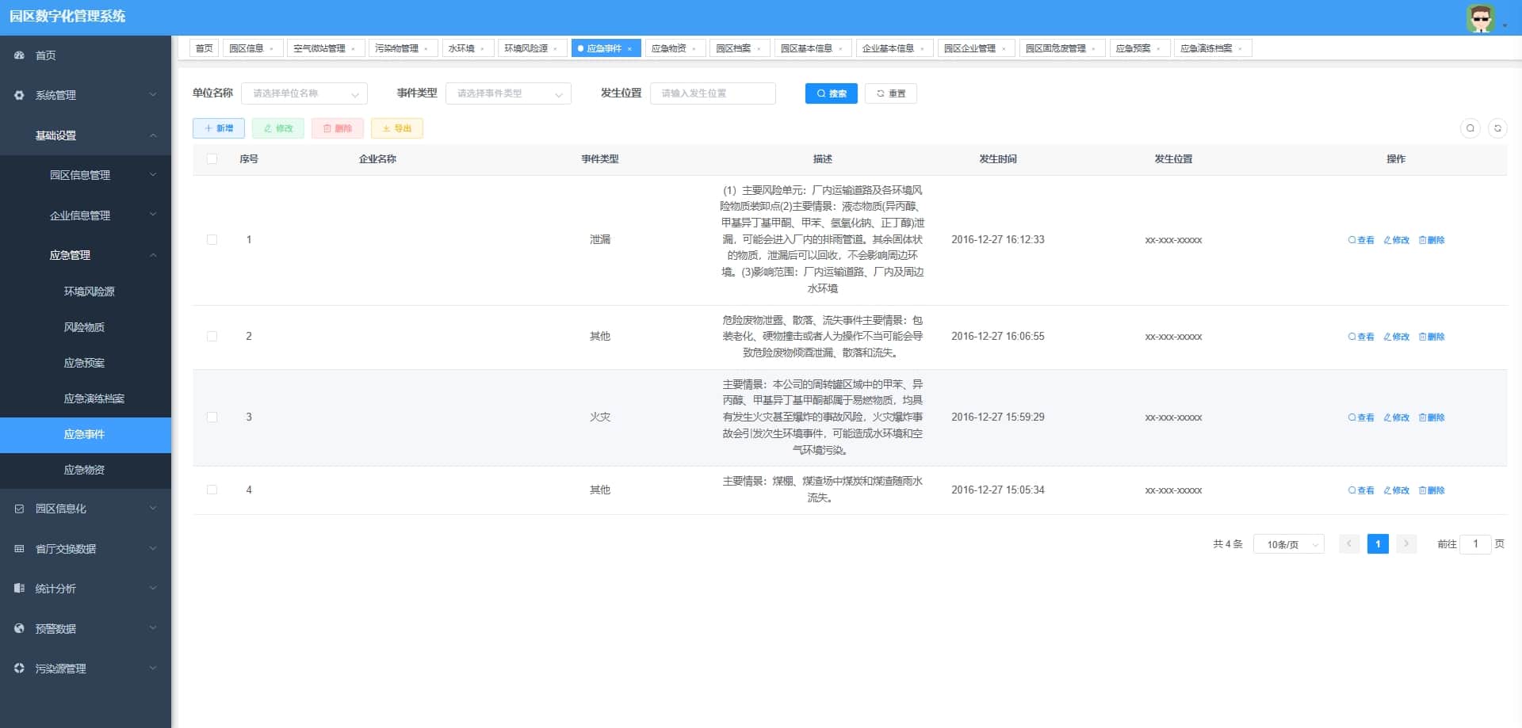Select row 4 checkbox

212,490
